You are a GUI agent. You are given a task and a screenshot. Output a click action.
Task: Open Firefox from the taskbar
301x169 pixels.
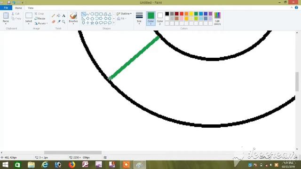(x=72, y=165)
